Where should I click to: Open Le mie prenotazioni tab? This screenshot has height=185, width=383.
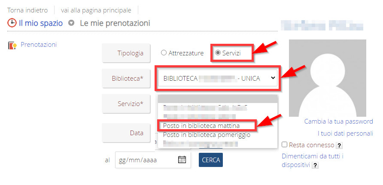pyautogui.click(x=115, y=23)
